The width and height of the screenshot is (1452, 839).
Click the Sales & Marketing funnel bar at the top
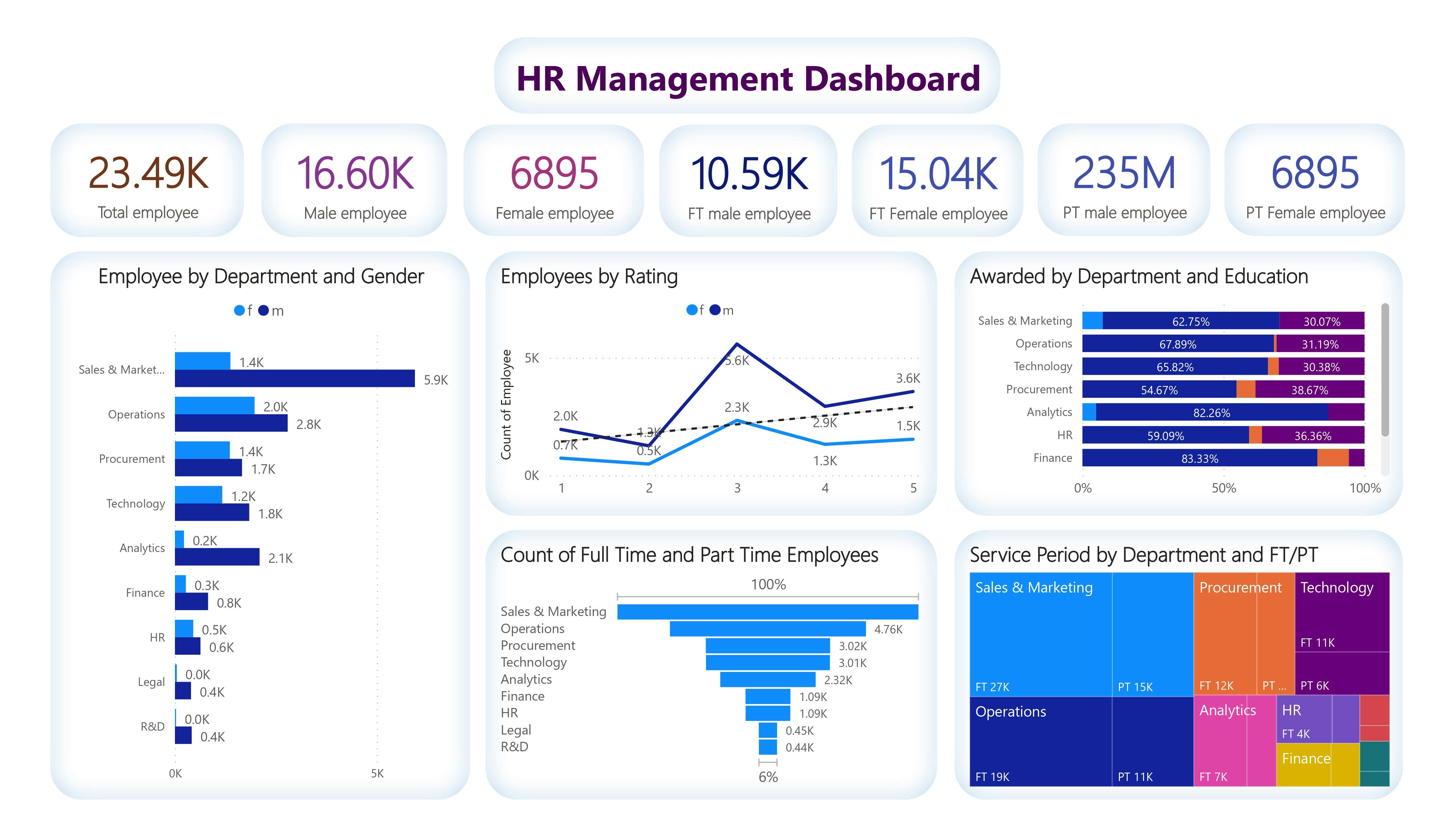[x=768, y=611]
